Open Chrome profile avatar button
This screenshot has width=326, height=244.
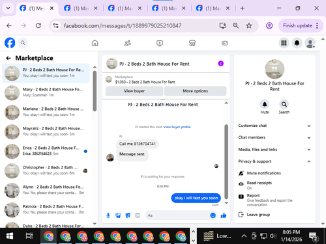[x=269, y=25]
